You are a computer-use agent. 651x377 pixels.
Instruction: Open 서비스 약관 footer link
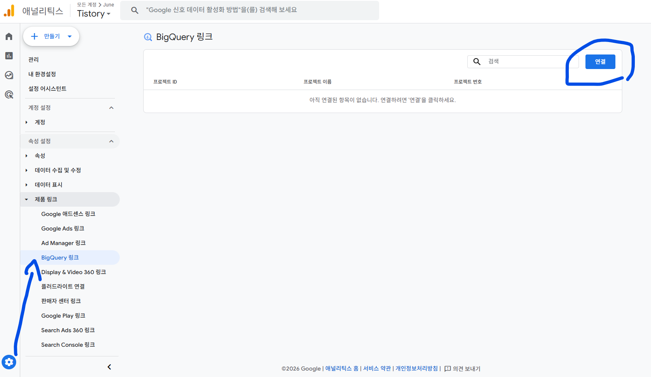point(377,369)
